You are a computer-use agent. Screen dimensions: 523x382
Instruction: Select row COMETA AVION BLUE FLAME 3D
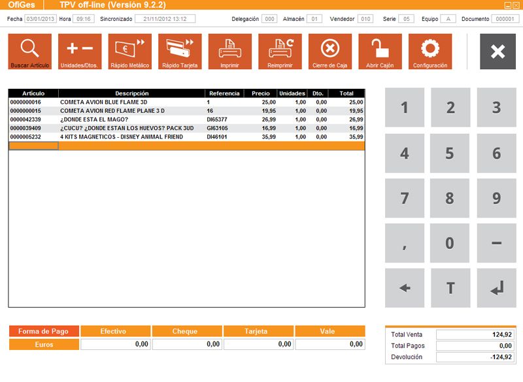click(x=131, y=103)
